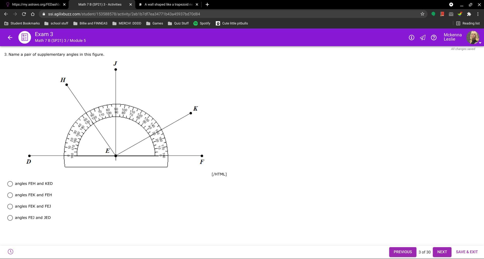Image resolution: width=484 pixels, height=259 pixels.
Task: Open the Cute little pitbulls bookmark
Action: click(x=232, y=23)
